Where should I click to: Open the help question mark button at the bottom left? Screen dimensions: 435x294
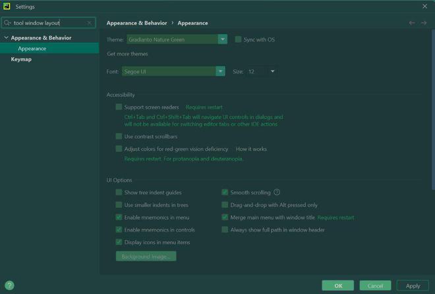point(9,285)
